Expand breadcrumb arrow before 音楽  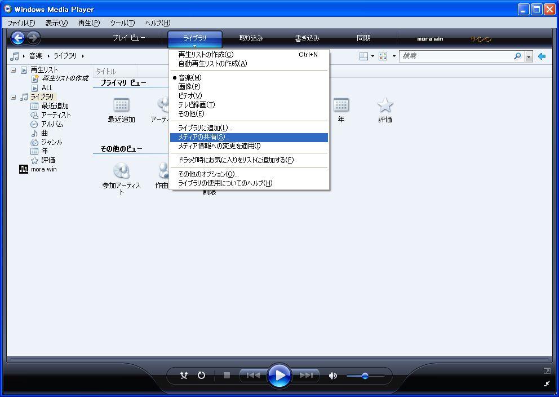pyautogui.click(x=24, y=56)
